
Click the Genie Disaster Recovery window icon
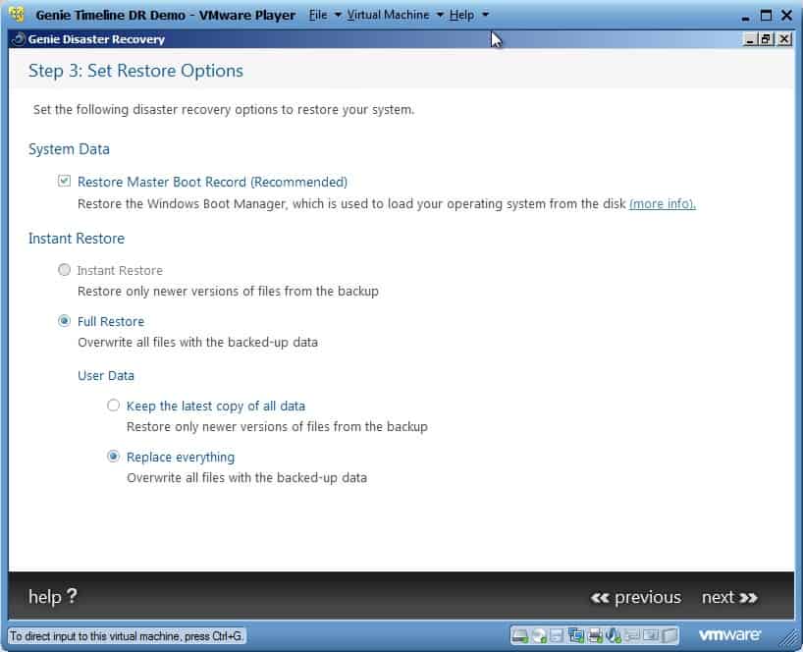(x=19, y=39)
